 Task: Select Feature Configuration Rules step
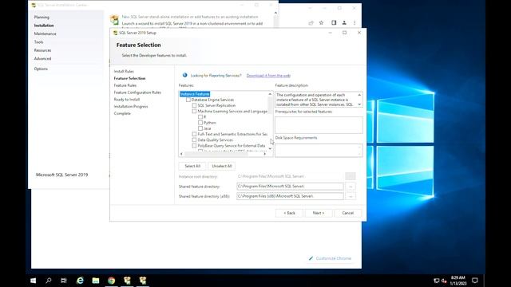coord(137,92)
